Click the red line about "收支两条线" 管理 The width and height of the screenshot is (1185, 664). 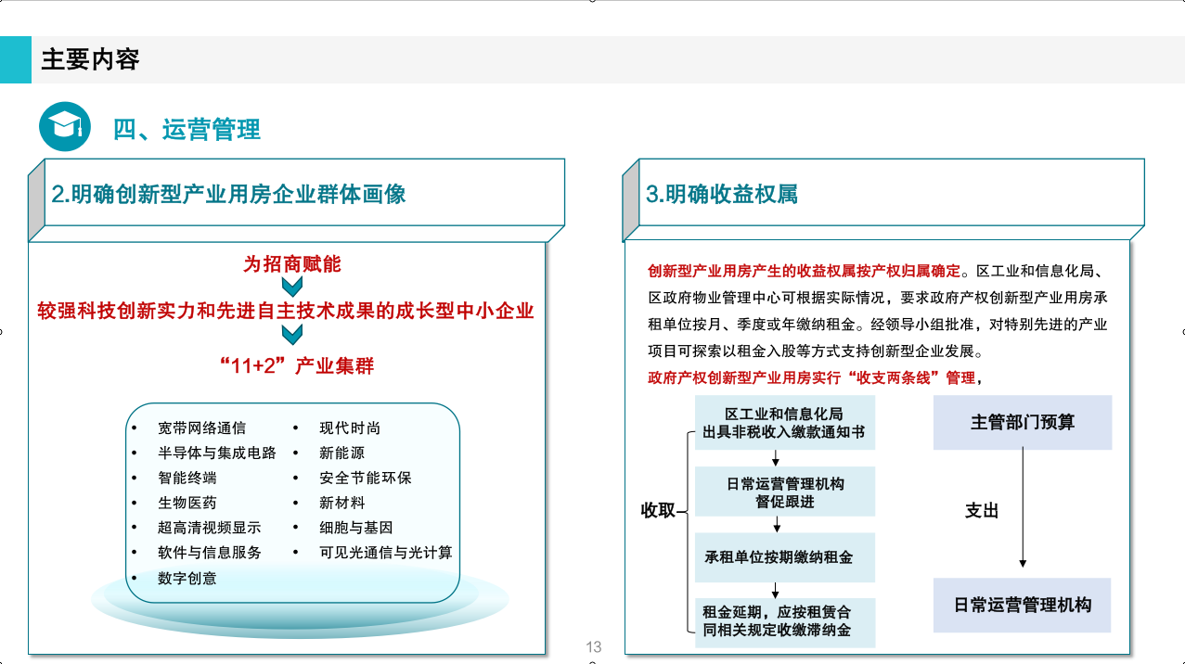pos(814,377)
